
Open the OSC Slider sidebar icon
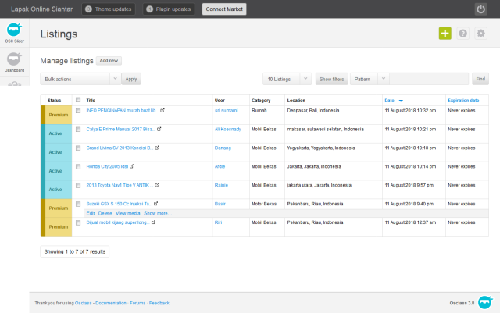click(x=14, y=35)
